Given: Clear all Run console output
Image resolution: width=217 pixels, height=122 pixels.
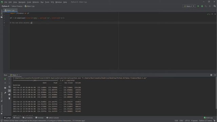Looking at the screenshot, I should point(9,98).
